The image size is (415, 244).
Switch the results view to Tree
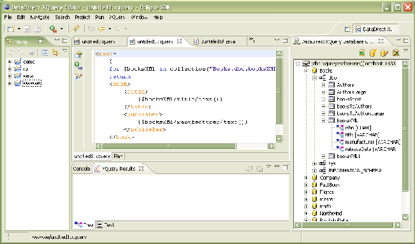(84, 225)
